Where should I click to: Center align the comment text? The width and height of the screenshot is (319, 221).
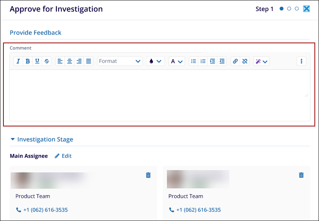(70, 61)
